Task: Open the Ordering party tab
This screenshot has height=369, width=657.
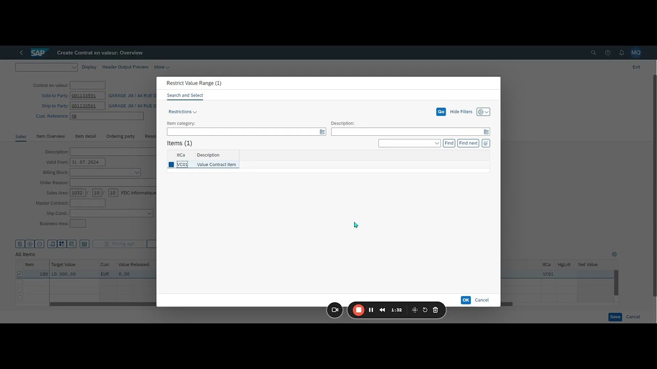Action: 121,136
